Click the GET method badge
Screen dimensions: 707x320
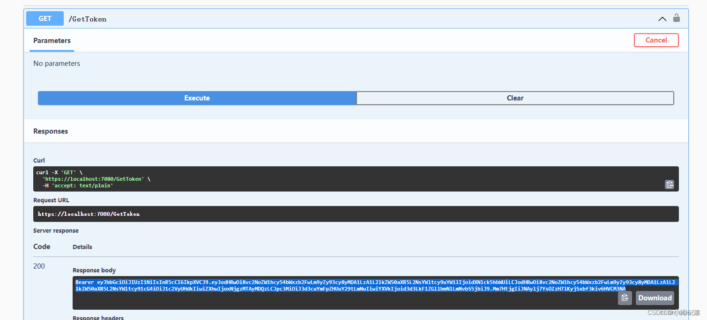click(x=45, y=19)
